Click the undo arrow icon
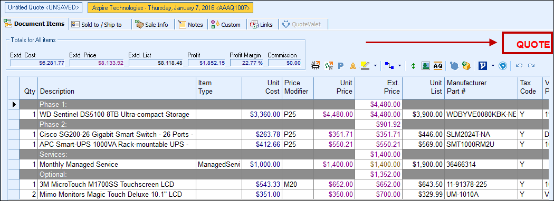The width and height of the screenshot is (554, 201). 519,66
